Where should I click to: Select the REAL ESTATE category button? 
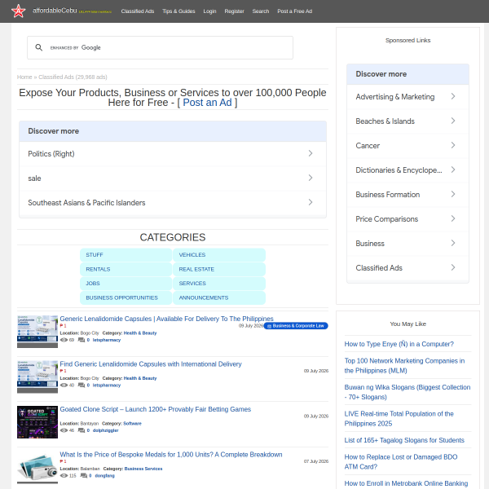pos(219,269)
